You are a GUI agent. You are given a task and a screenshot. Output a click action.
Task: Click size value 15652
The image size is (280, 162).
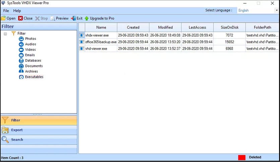tap(229, 42)
